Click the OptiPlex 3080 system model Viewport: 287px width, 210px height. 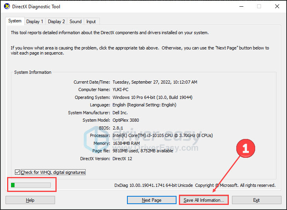pos(126,120)
